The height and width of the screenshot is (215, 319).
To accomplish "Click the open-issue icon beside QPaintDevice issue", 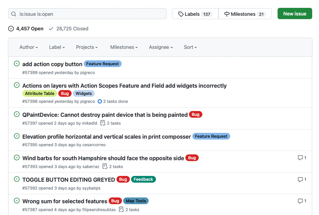I will (x=17, y=115).
